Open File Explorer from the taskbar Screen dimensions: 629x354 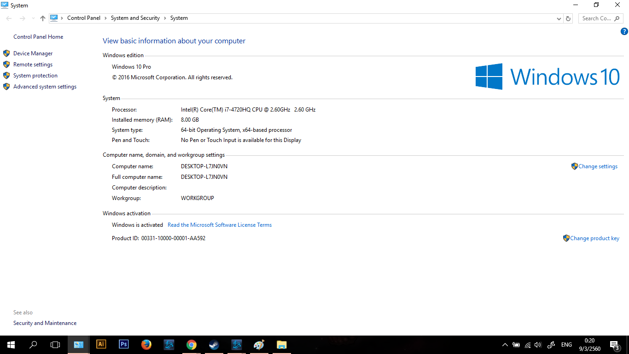[282, 344]
